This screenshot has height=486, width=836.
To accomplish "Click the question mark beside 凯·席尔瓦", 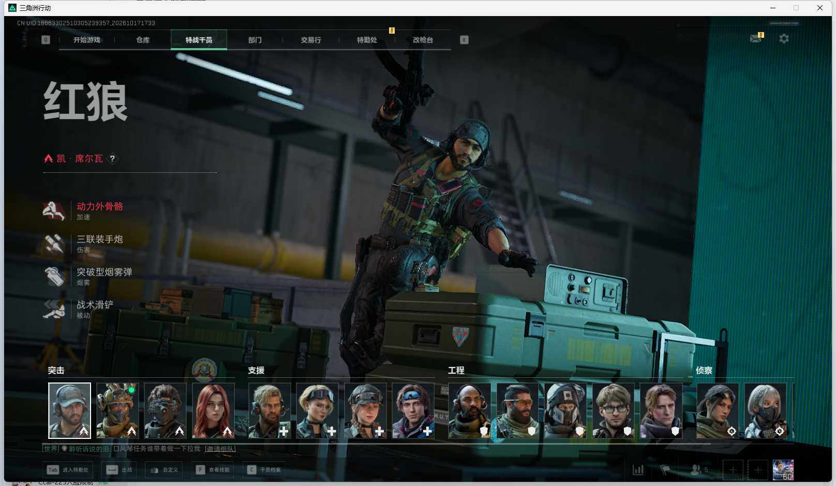I will pos(112,159).
